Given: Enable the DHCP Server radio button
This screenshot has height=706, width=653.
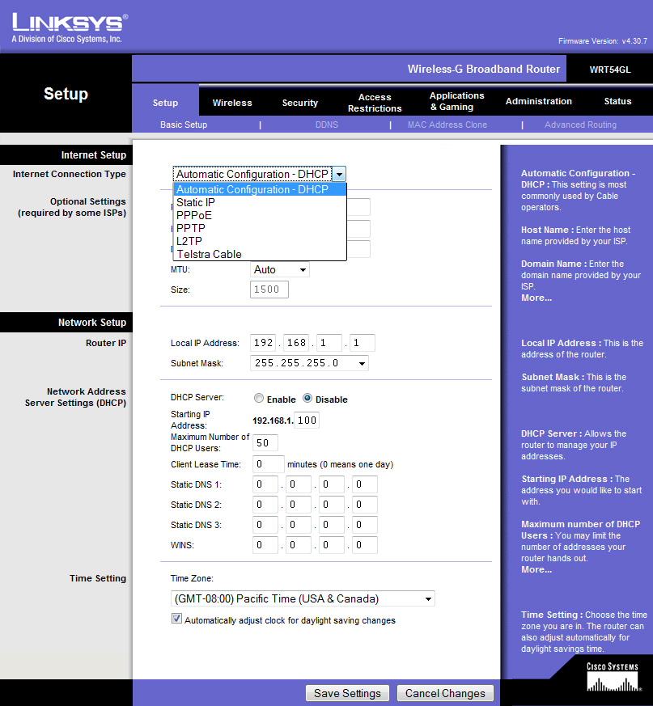Looking at the screenshot, I should point(259,398).
